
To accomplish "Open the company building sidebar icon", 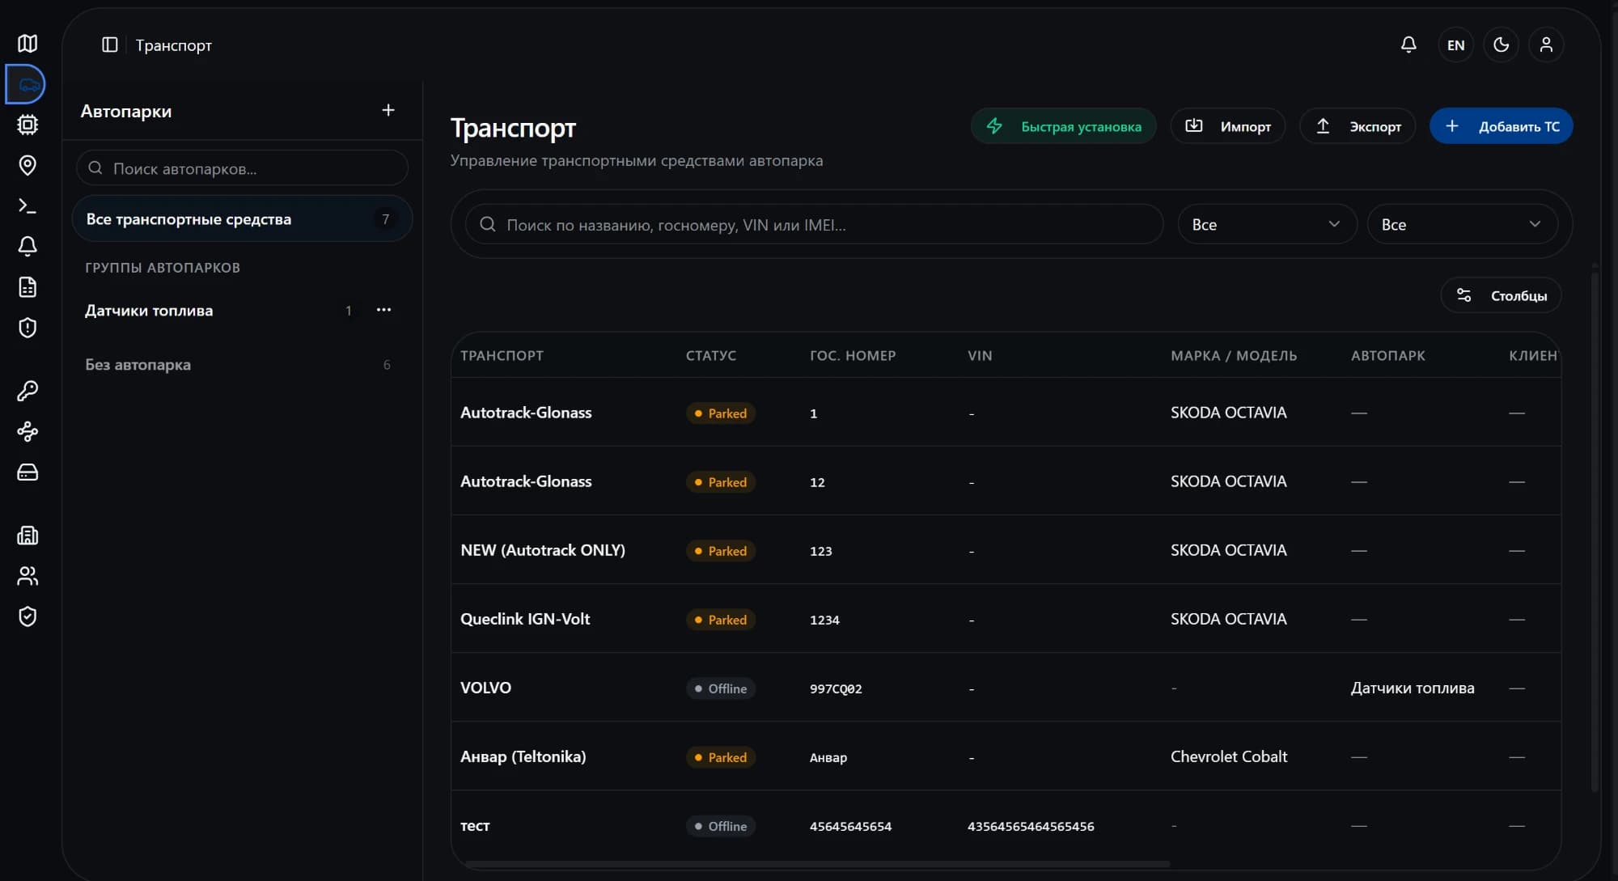I will pos(28,535).
